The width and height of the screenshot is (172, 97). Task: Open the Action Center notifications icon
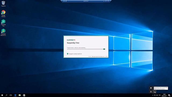tap(169, 95)
